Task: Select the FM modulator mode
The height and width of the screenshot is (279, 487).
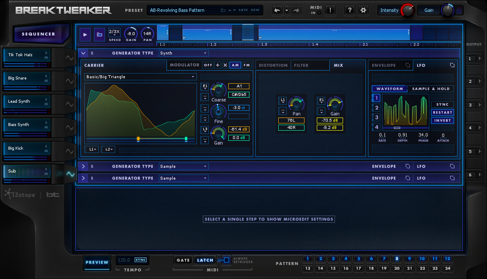Action: point(246,65)
